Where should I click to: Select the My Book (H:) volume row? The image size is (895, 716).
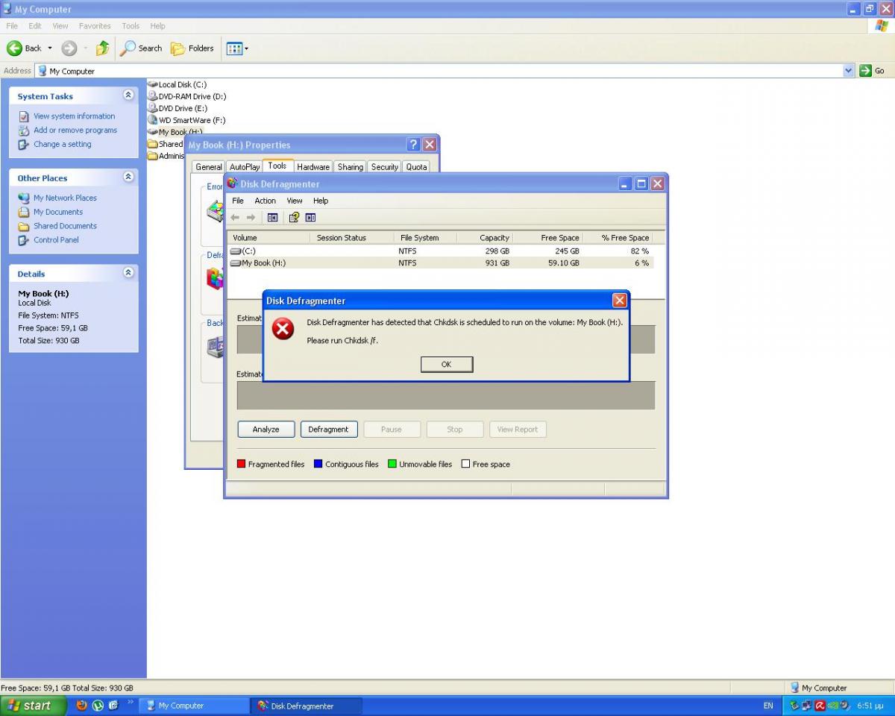[440, 263]
